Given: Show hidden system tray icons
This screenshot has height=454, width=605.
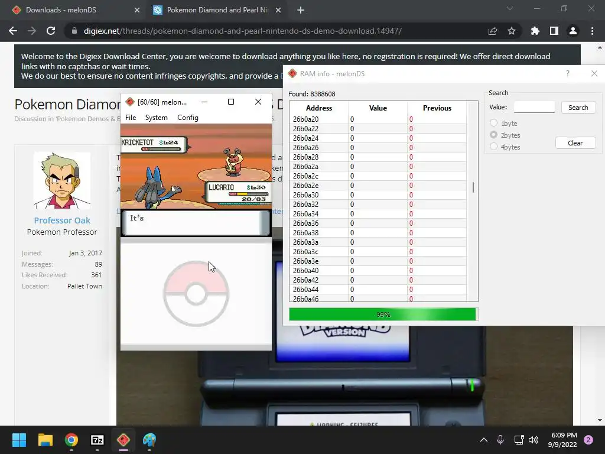Looking at the screenshot, I should 483,440.
